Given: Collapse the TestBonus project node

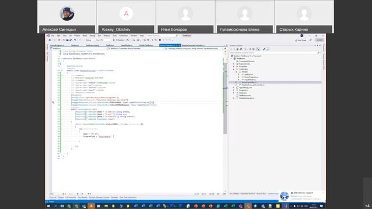Looking at the screenshot, I should pos(231,59).
